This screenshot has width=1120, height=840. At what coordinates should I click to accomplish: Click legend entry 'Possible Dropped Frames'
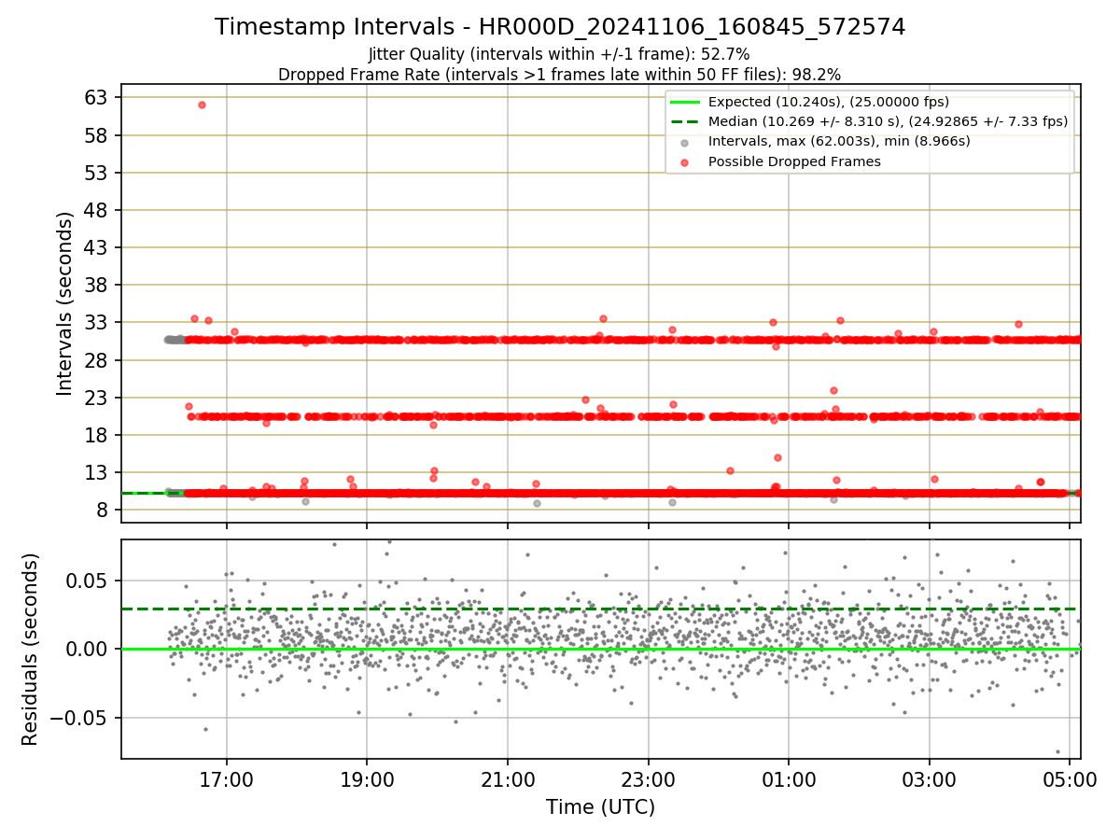pos(794,161)
